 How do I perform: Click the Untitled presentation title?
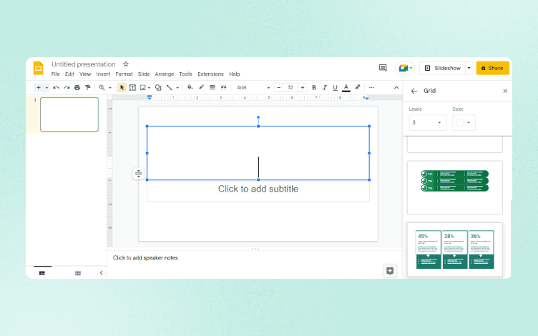coord(84,64)
